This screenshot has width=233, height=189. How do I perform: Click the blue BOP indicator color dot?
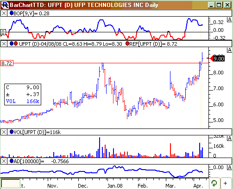12,13
